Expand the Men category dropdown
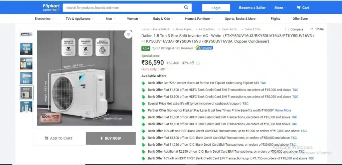The image size is (342, 165). pyautogui.click(x=110, y=19)
